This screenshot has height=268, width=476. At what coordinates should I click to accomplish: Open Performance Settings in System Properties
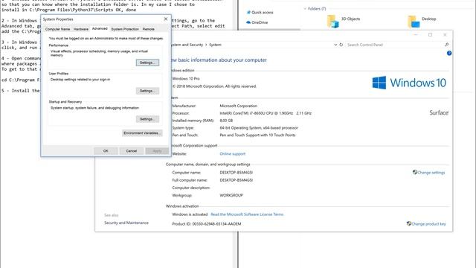147,63
